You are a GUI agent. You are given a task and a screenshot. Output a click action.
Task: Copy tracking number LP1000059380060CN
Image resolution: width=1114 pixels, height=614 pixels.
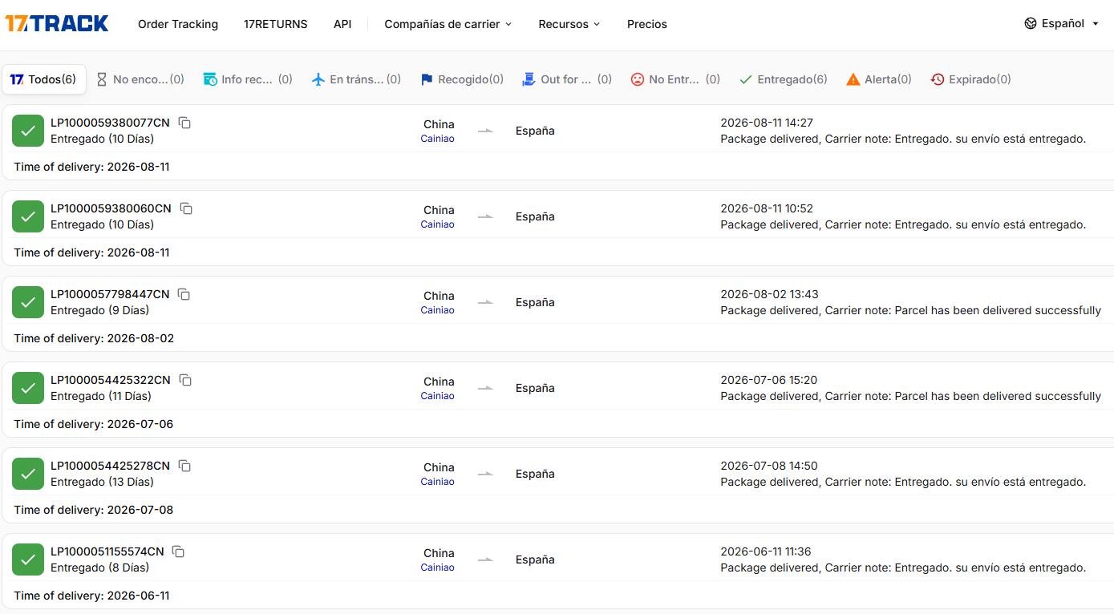coord(186,208)
